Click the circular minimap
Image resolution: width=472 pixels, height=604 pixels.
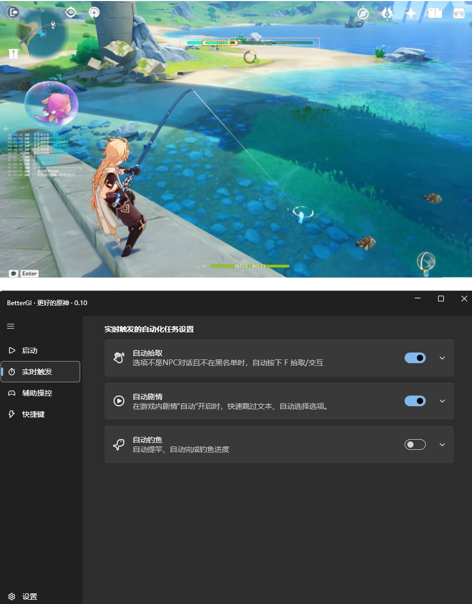pyautogui.click(x=41, y=33)
